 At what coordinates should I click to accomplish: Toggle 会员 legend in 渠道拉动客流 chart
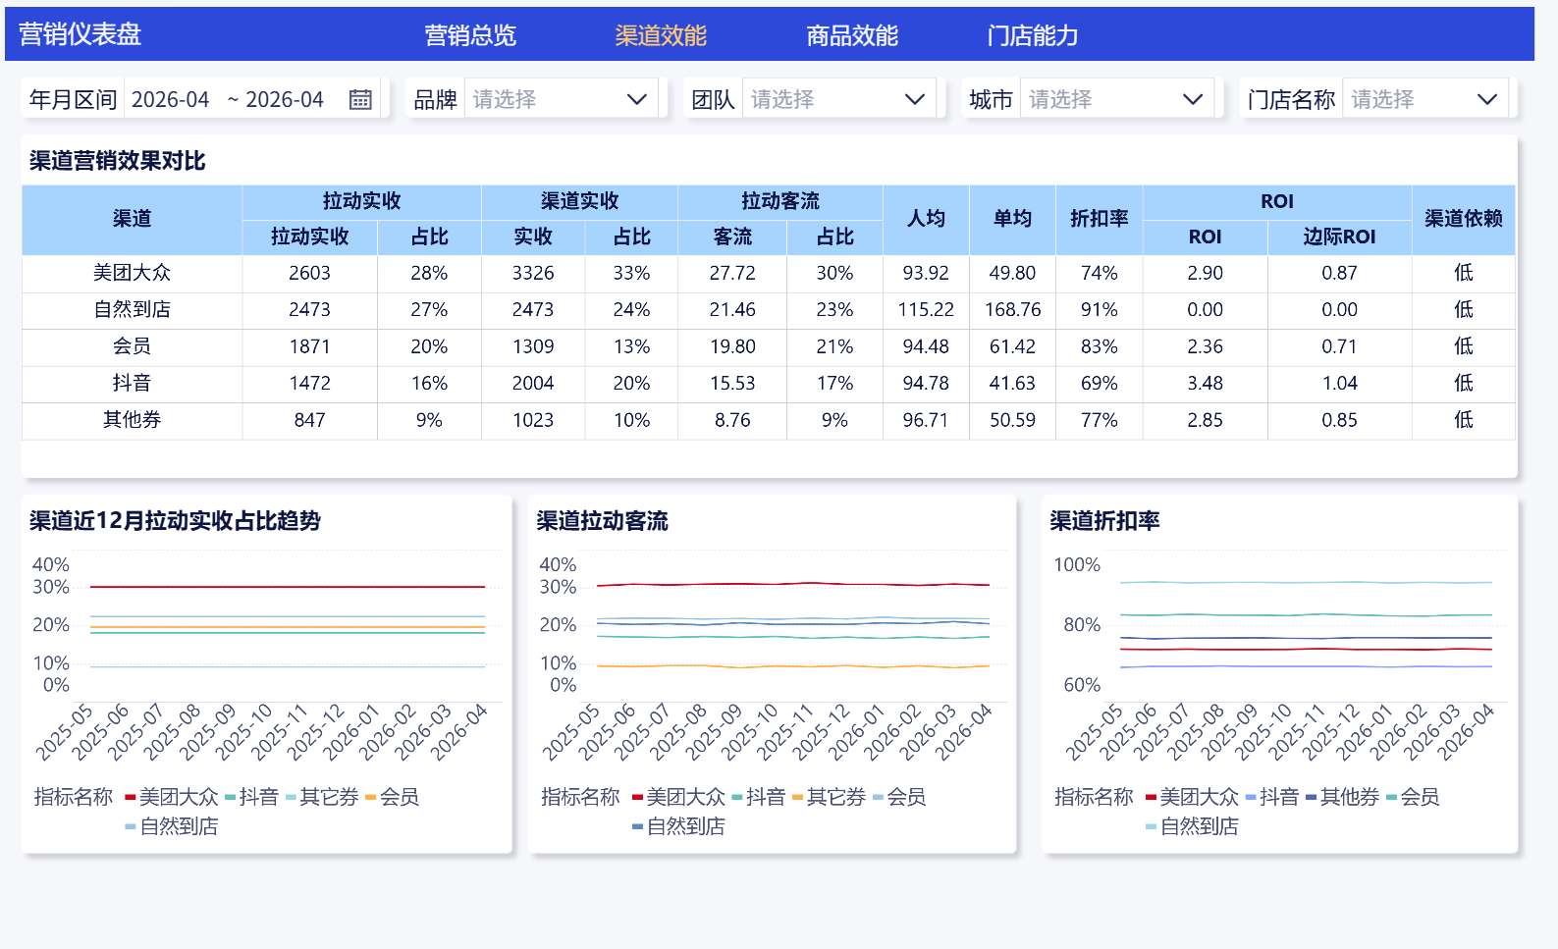tap(899, 797)
